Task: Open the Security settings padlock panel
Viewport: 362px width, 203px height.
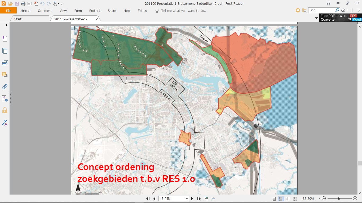Action: pyautogui.click(x=5, y=110)
